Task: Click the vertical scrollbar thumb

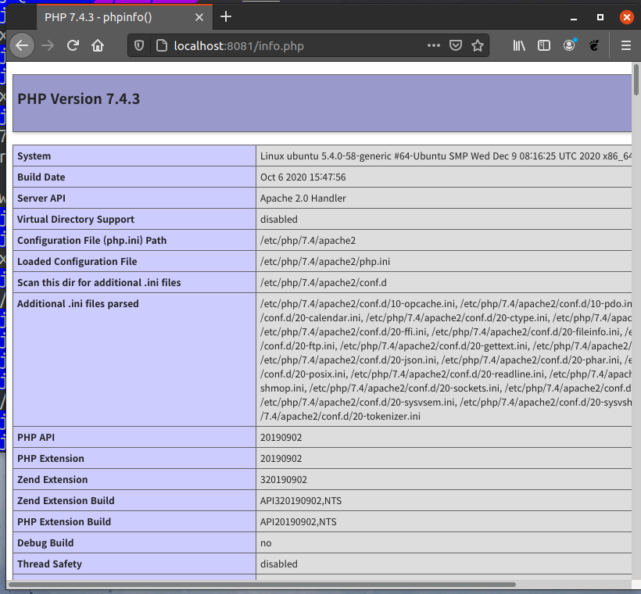Action: point(636,80)
